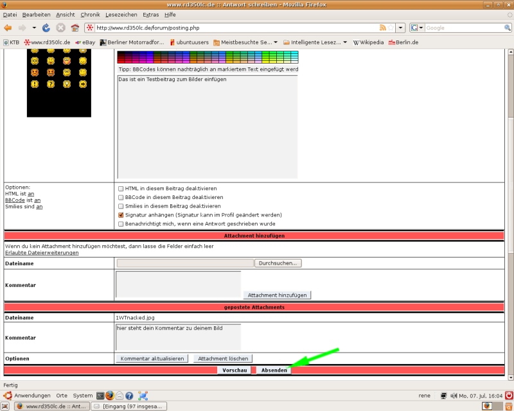Screen dimensions: 514x411
Task: Open the Lesezeichen menu
Action: pyautogui.click(x=120, y=14)
